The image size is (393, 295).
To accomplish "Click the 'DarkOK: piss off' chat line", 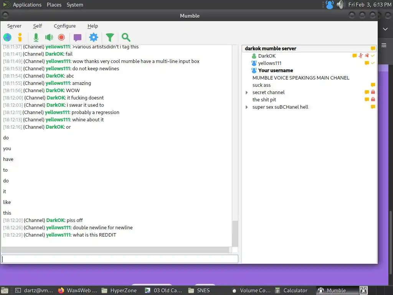I will pyautogui.click(x=43, y=220).
